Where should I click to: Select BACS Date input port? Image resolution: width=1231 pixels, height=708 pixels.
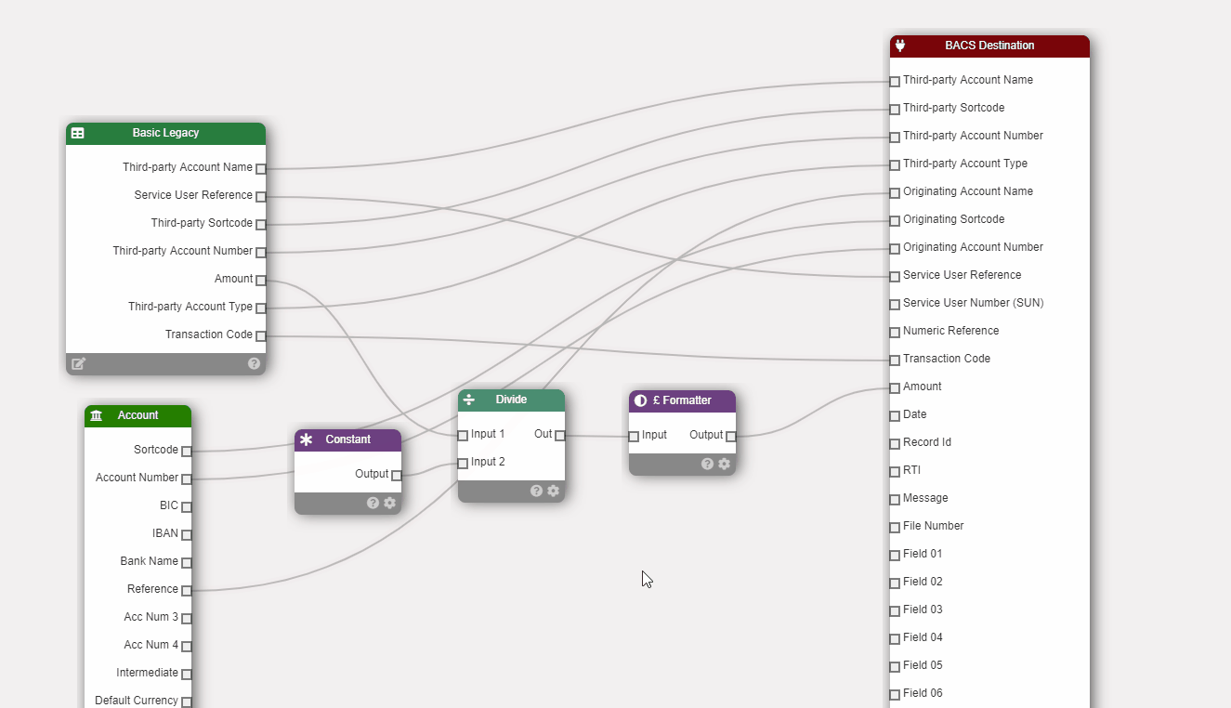895,415
